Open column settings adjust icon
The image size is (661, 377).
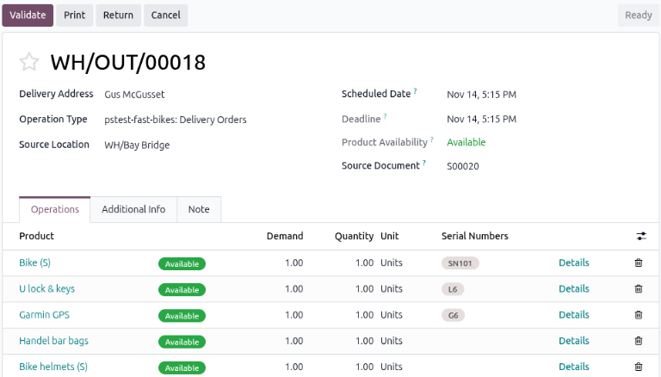[640, 236]
